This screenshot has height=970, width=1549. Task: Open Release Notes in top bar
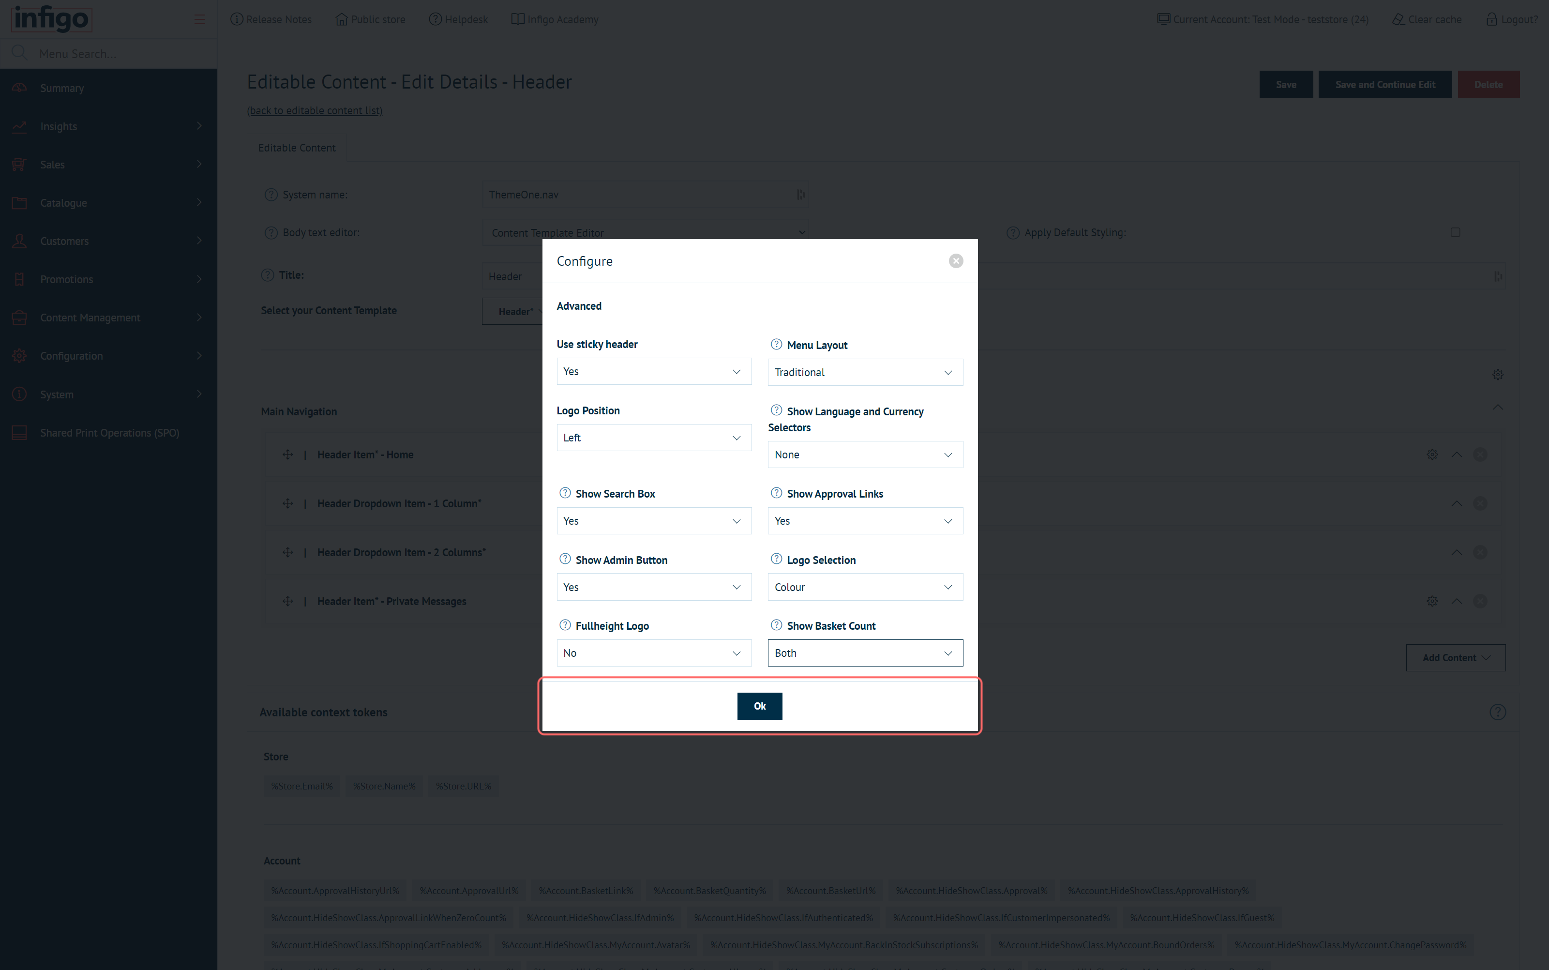[271, 19]
